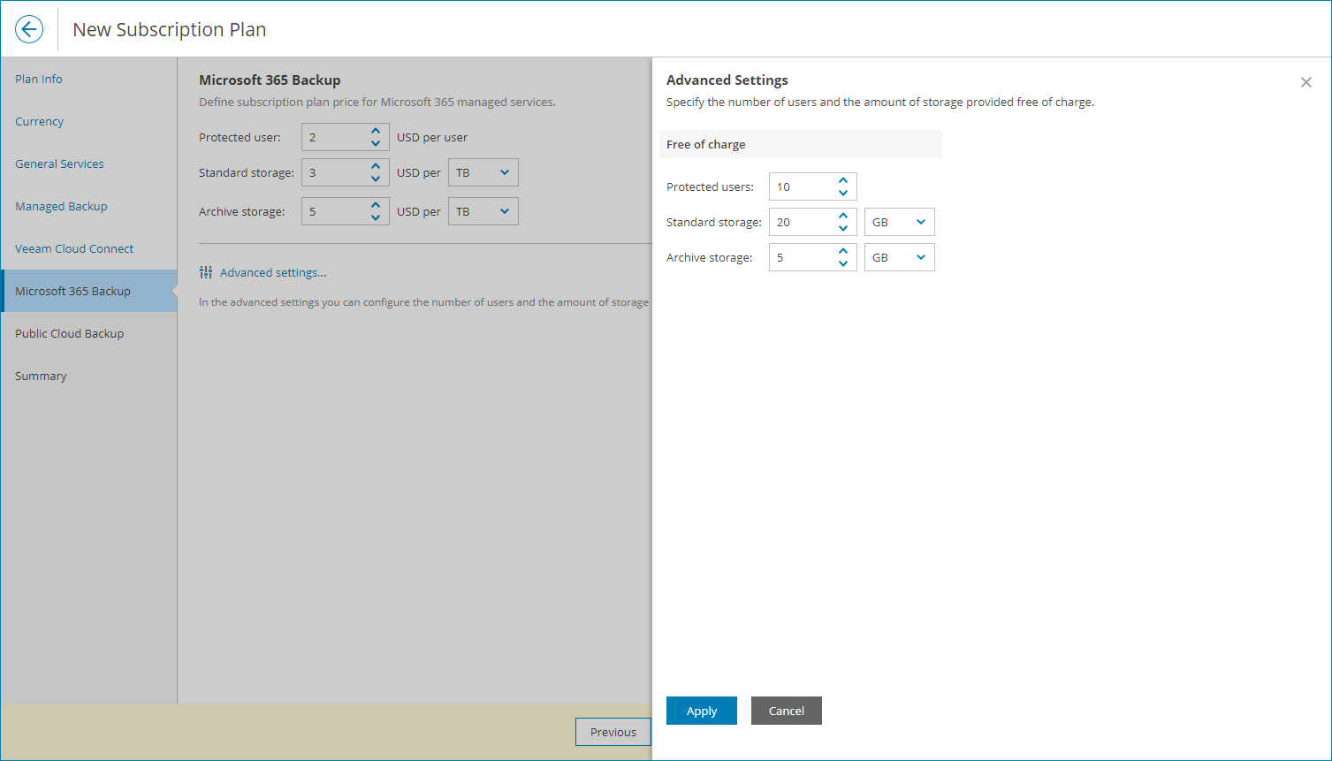Decrease free Protected users count

point(843,193)
